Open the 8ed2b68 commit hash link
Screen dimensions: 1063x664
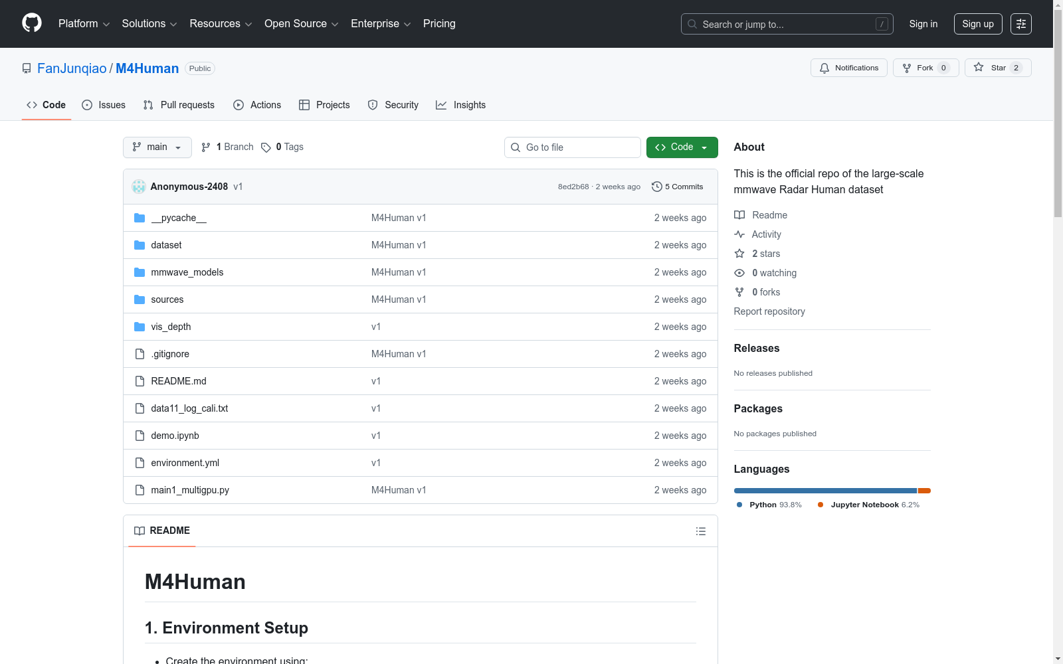click(573, 187)
